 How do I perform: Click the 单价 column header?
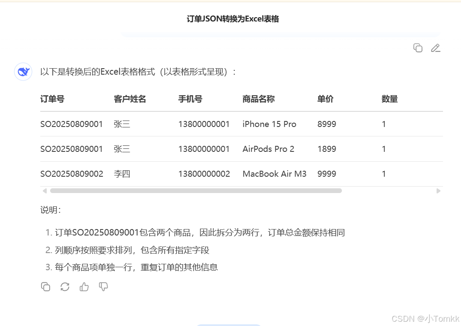point(326,99)
